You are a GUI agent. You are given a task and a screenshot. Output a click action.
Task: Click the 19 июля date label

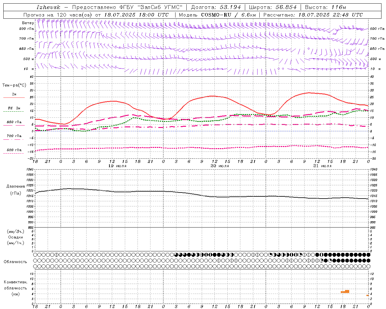click(118, 166)
